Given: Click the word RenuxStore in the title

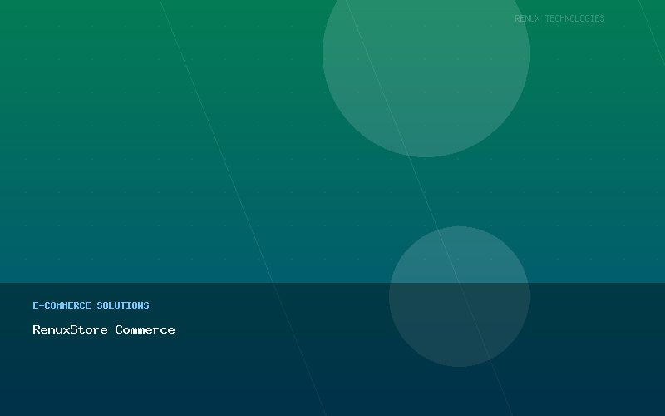Looking at the screenshot, I should 70,329.
